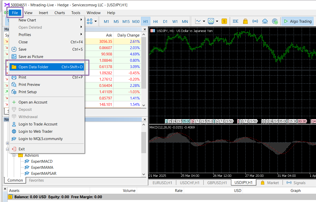Open the Window menu

point(94,13)
